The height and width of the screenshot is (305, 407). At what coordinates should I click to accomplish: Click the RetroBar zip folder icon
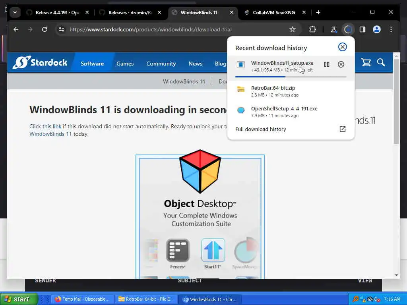point(240,89)
